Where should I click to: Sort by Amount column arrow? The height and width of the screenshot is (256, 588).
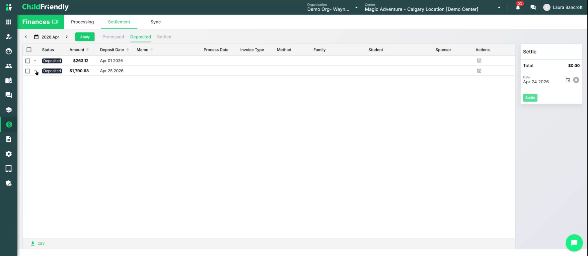(x=88, y=50)
